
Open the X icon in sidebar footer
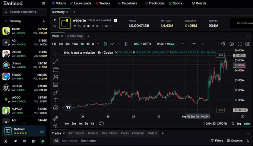click(6, 141)
